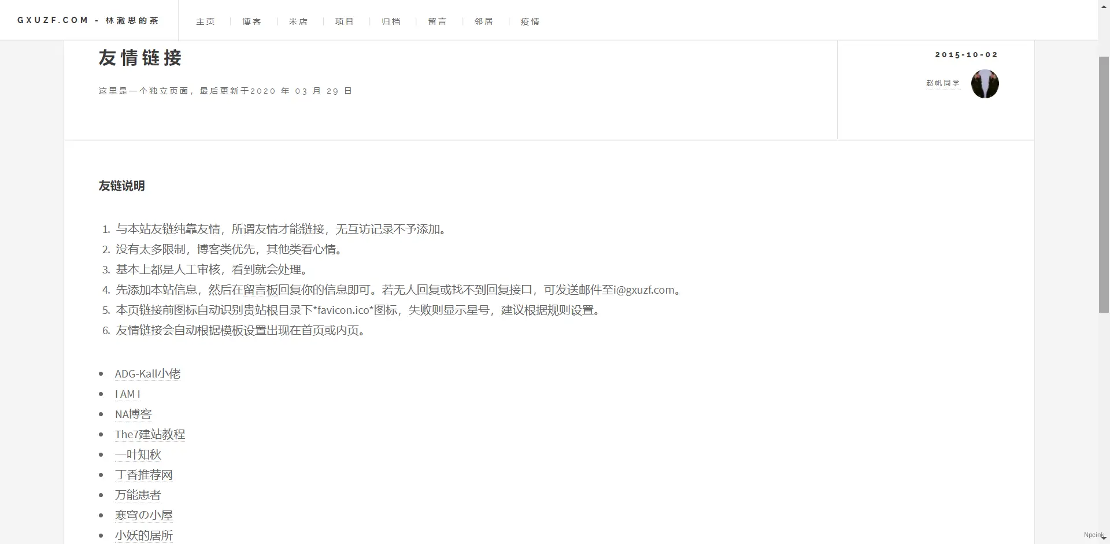Open the 丁香推荐网 link

(143, 475)
